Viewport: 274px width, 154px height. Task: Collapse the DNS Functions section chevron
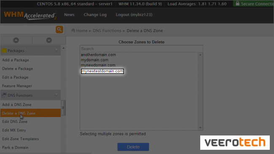point(56,95)
